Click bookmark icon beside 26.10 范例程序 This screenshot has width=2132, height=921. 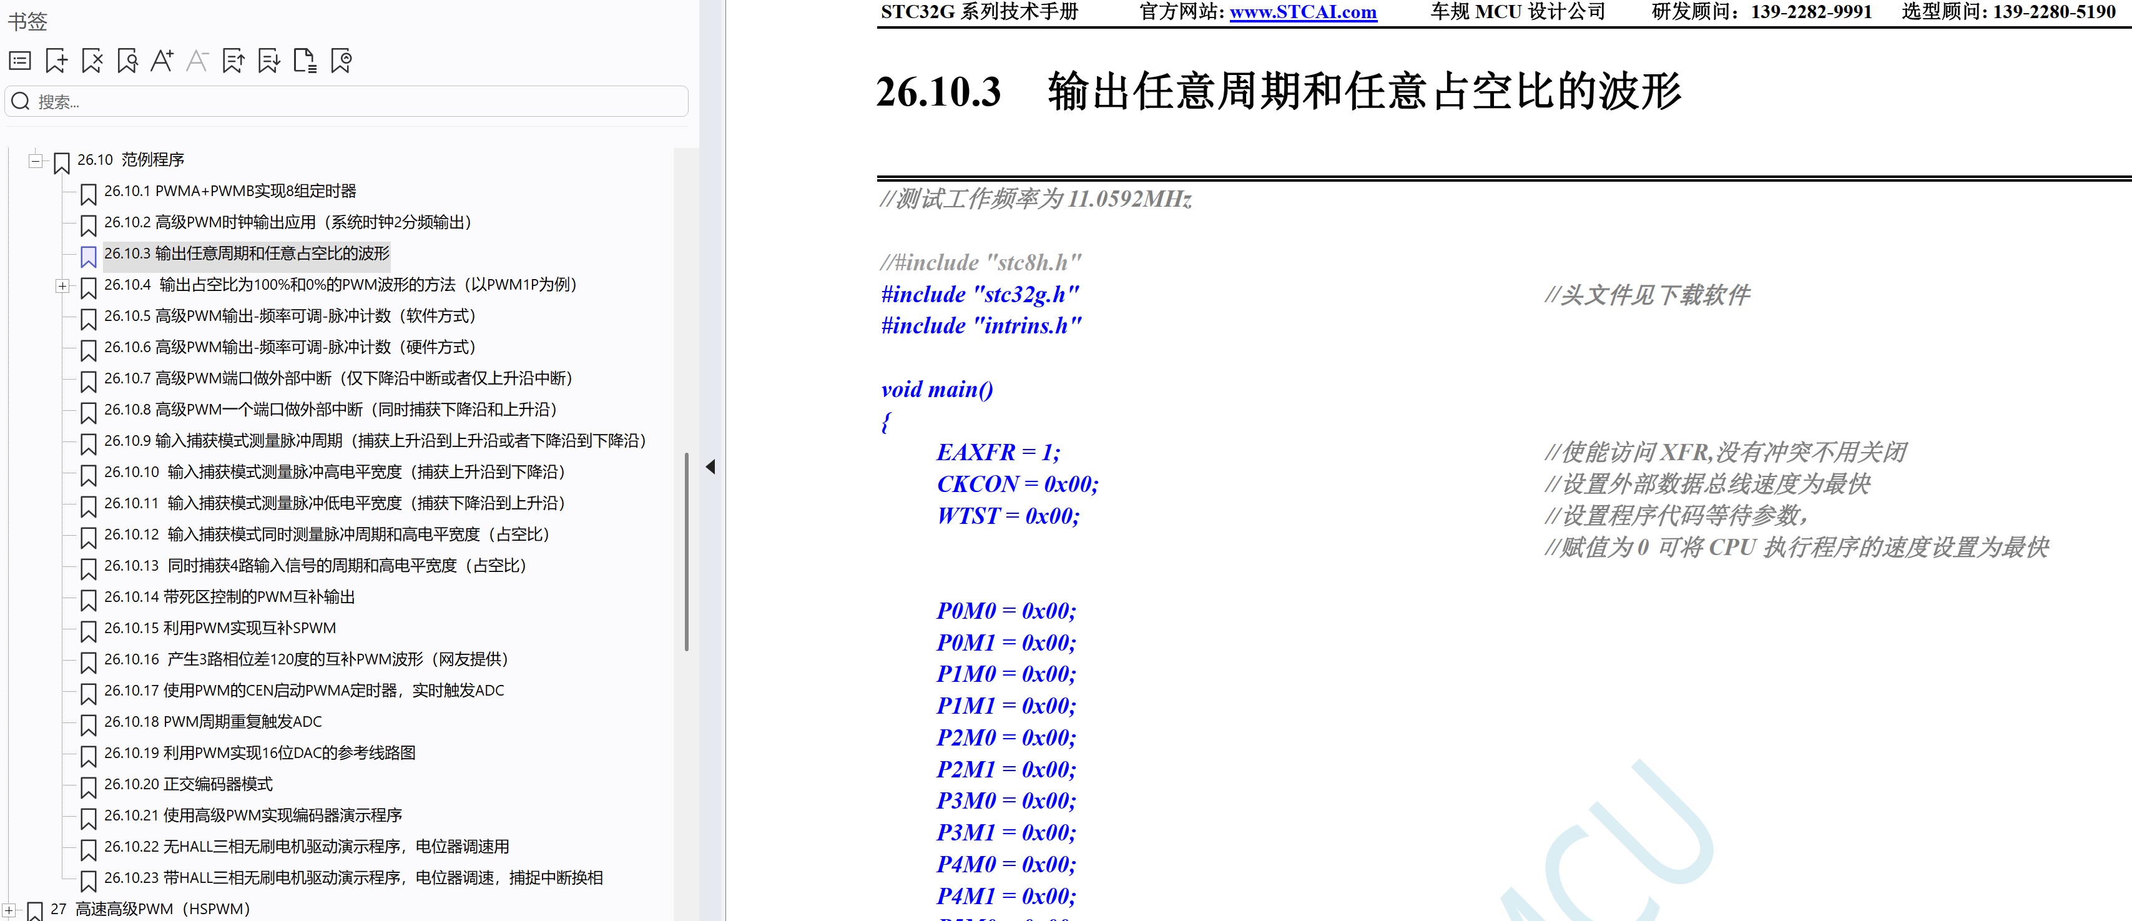[x=61, y=164]
